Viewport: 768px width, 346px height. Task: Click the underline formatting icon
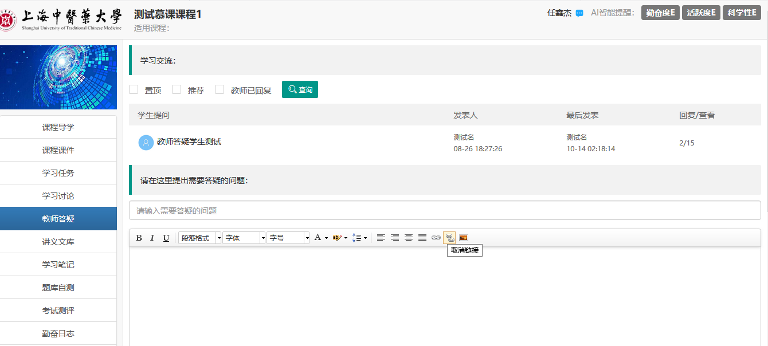[x=166, y=238]
